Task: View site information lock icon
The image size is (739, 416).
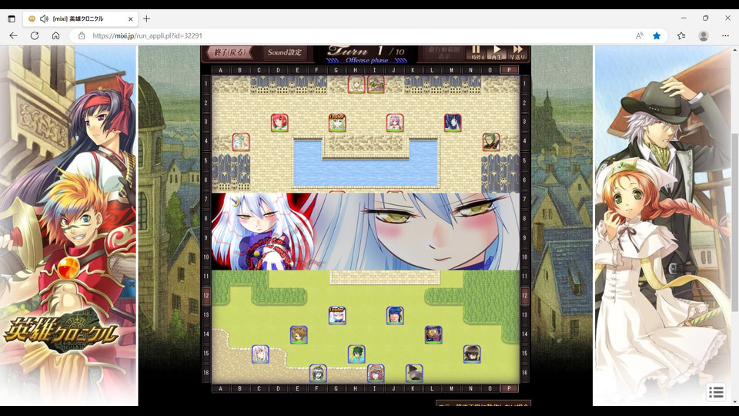Action: click(82, 36)
